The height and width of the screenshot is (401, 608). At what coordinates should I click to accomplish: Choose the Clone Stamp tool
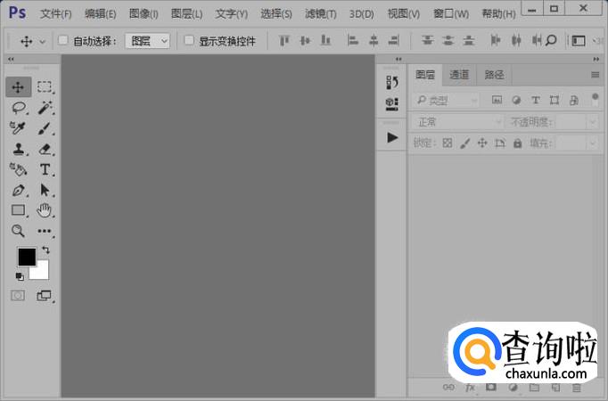click(x=18, y=149)
